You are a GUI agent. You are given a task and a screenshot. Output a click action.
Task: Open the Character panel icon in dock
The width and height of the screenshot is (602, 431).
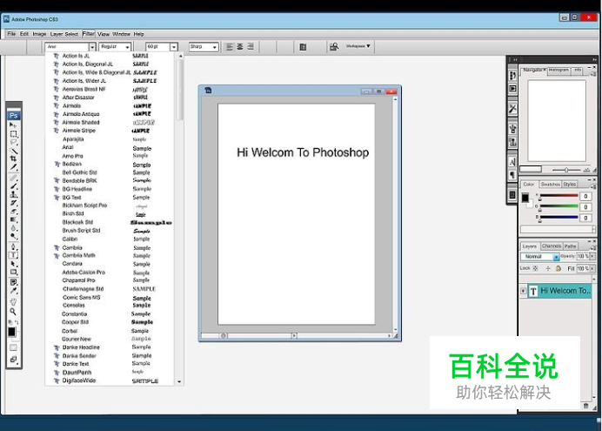coord(512,162)
